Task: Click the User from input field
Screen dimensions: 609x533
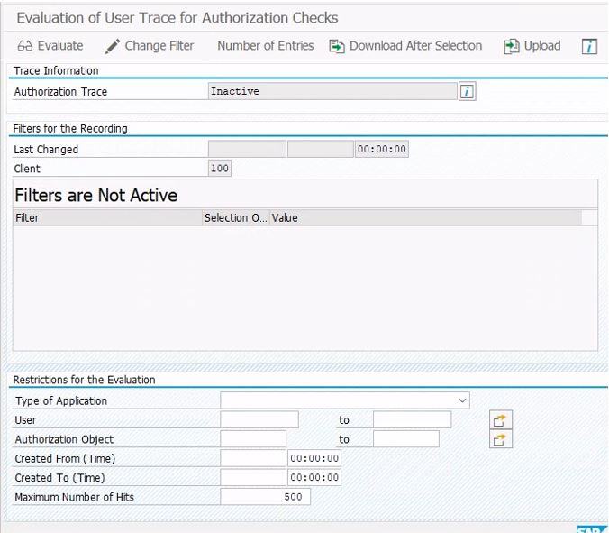Action: click(x=259, y=419)
